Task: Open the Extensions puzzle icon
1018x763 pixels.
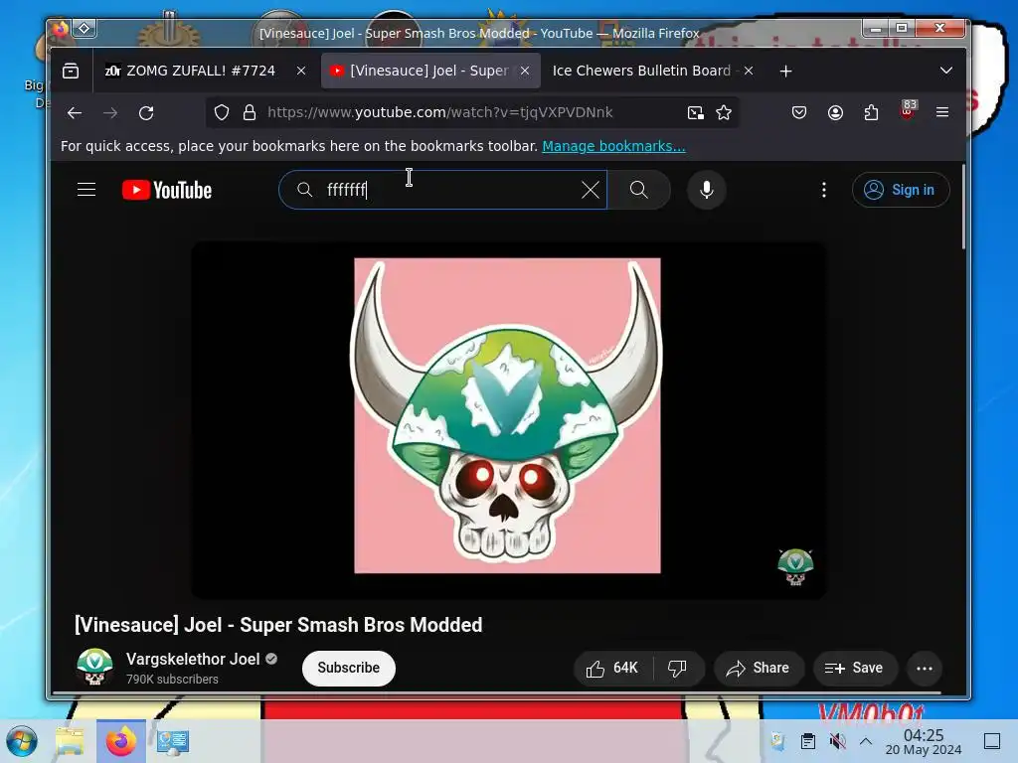Action: coord(871,113)
